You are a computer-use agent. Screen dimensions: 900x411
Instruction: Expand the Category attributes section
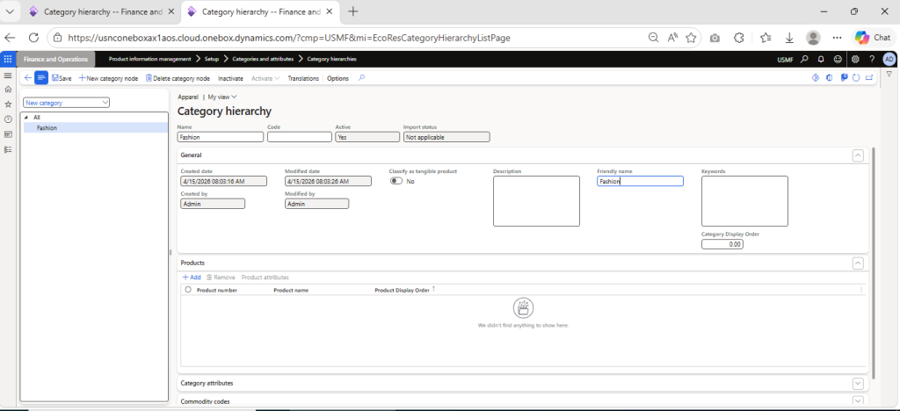pos(858,383)
